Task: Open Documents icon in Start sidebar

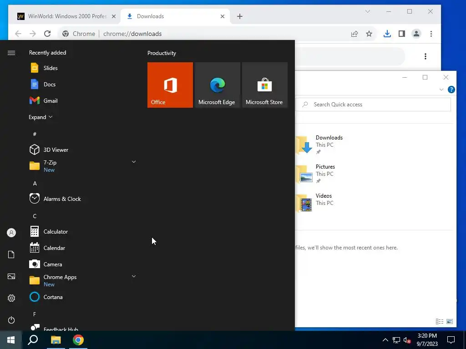Action: coord(11,254)
